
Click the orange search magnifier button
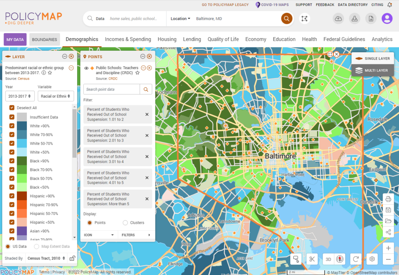[x=286, y=19]
